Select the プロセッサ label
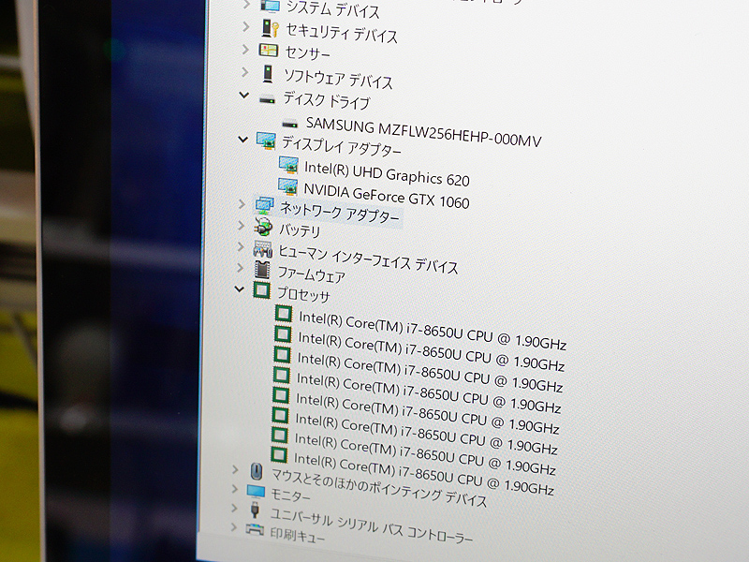749x562 pixels. click(303, 294)
